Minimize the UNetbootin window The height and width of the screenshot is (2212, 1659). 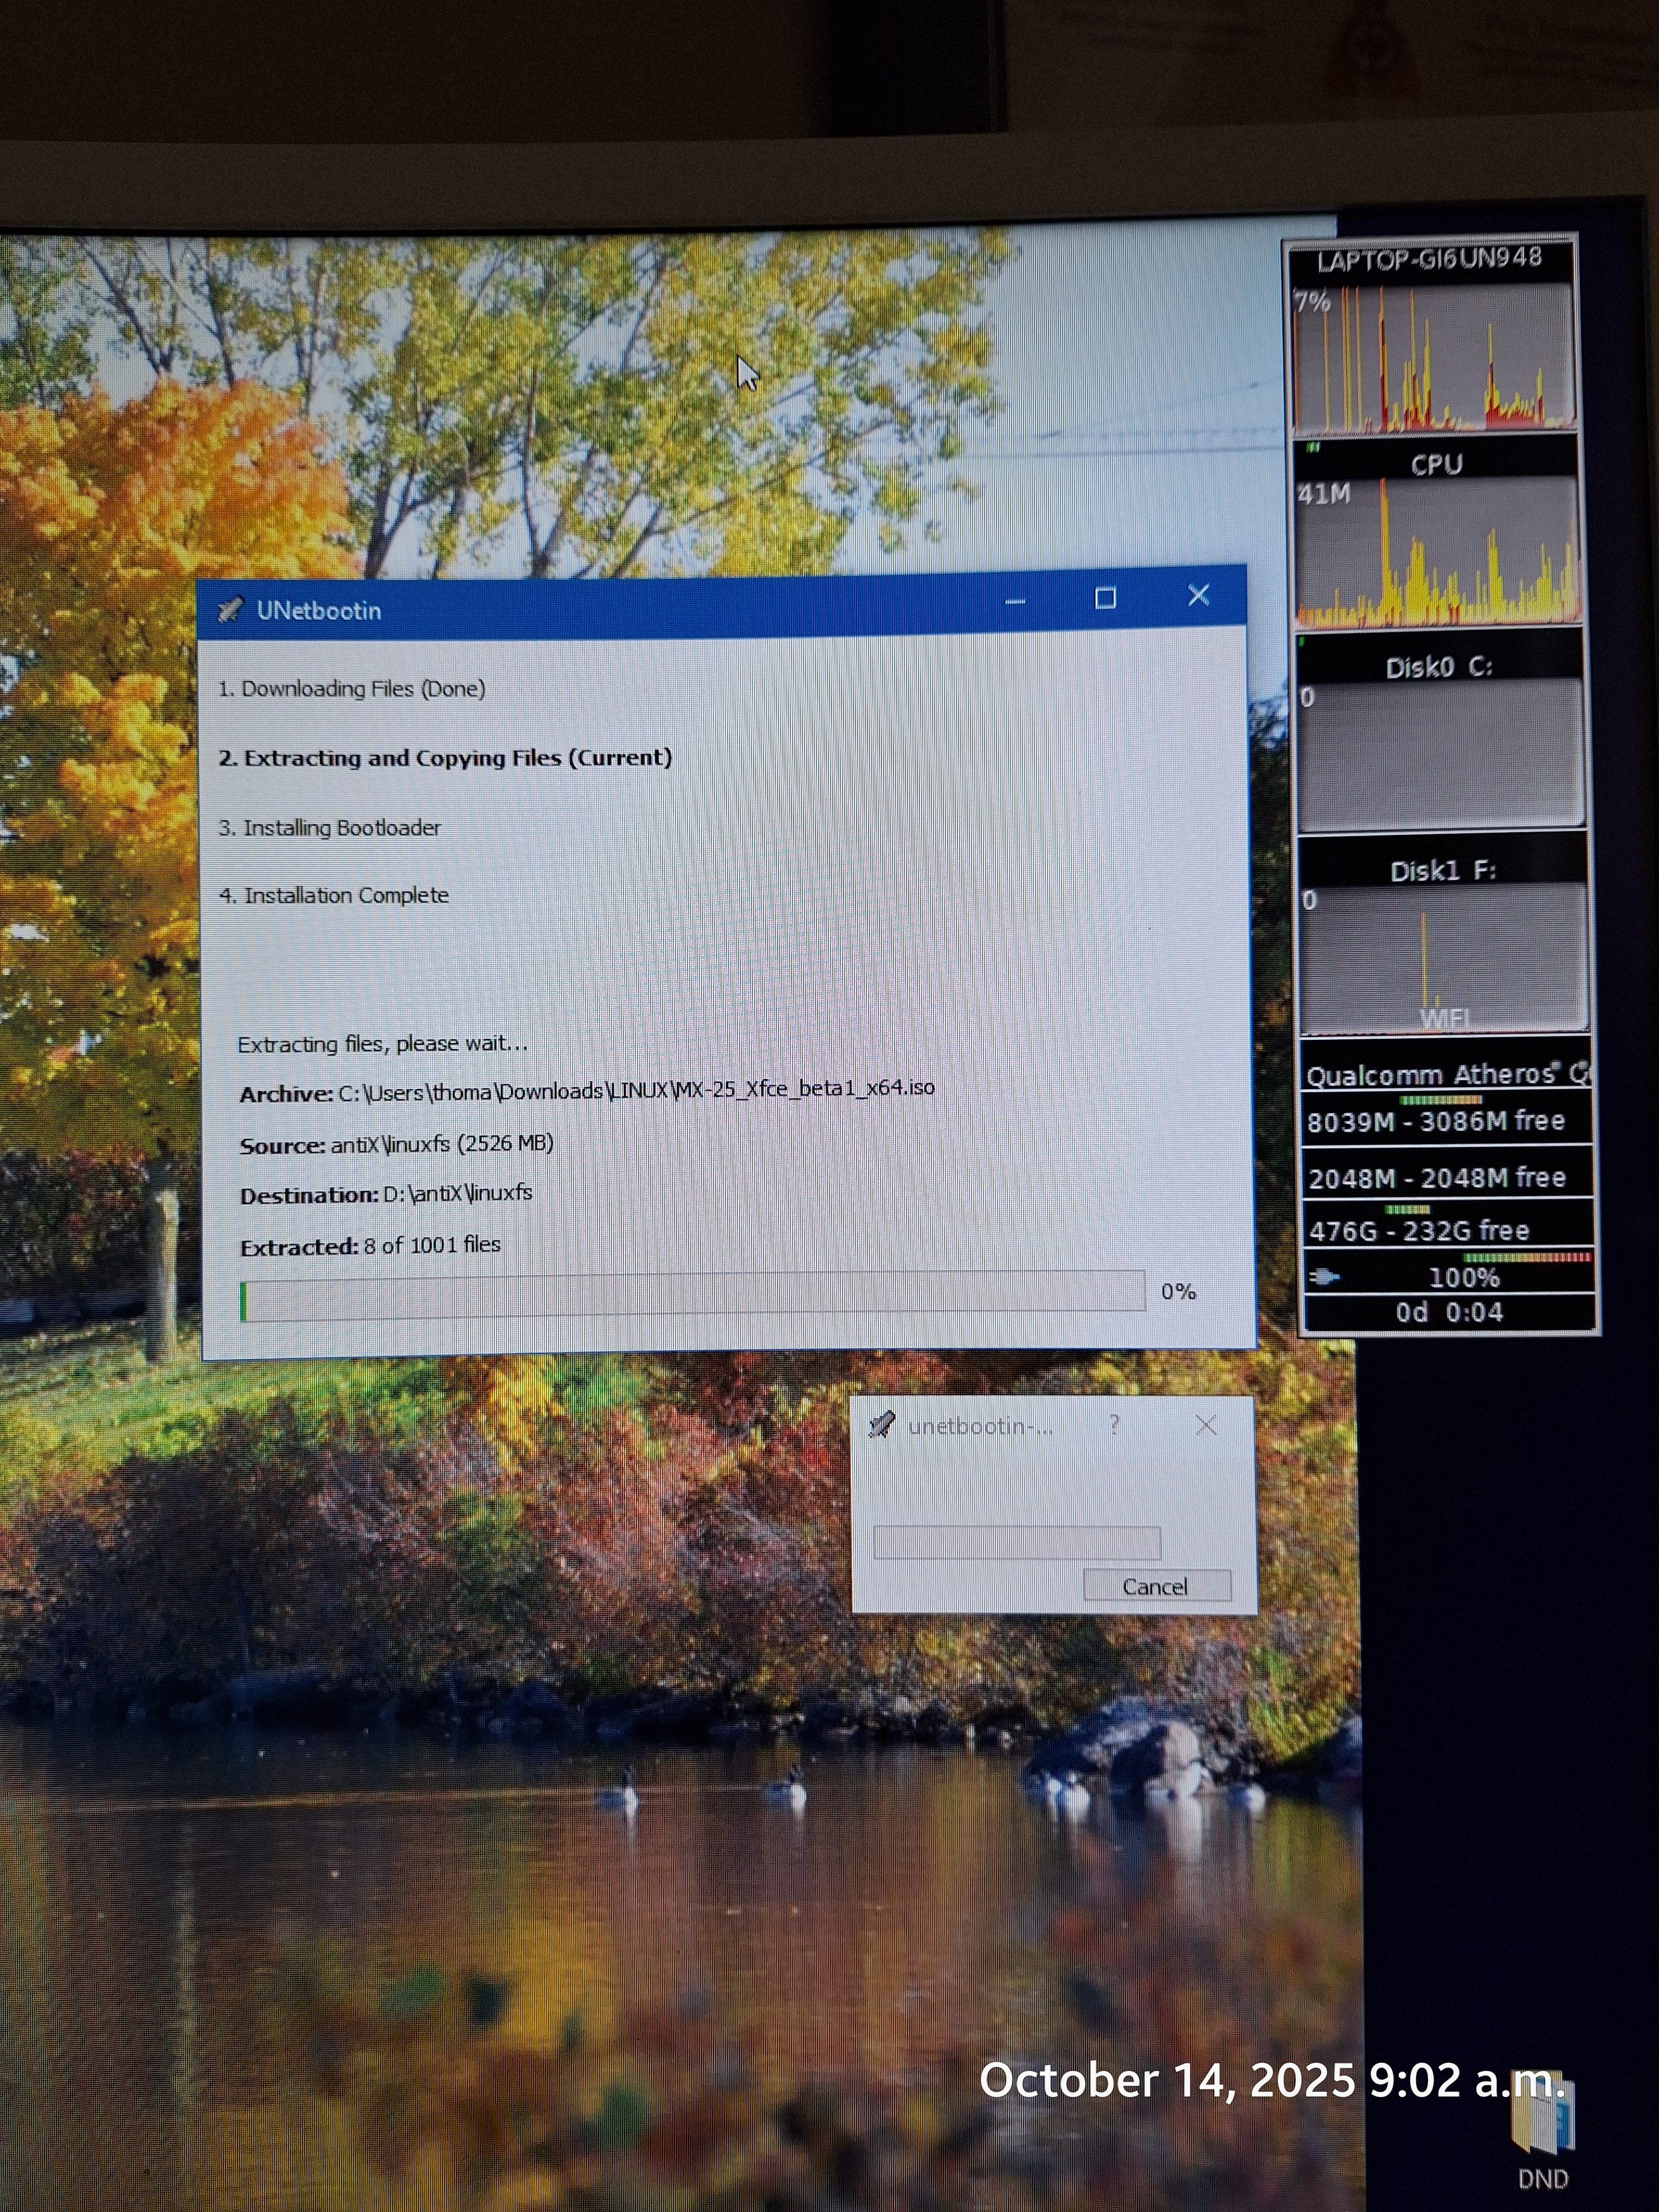click(x=1015, y=601)
